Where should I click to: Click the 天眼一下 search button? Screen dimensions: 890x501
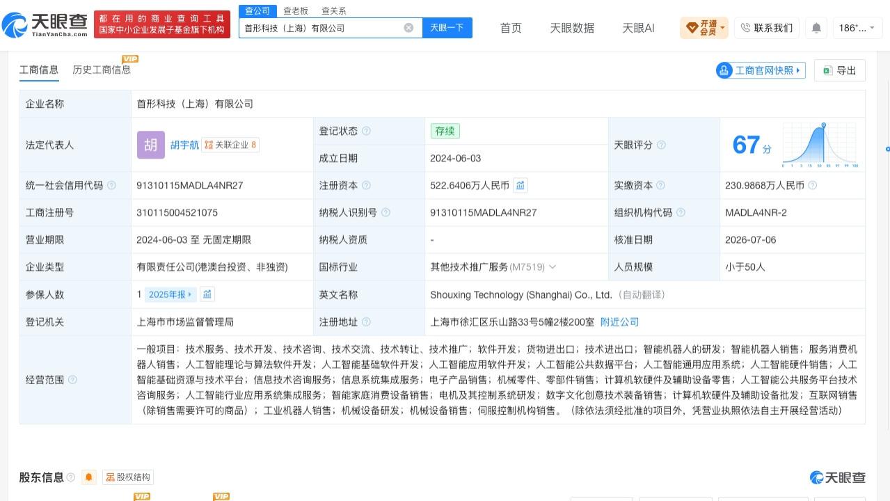click(x=447, y=28)
